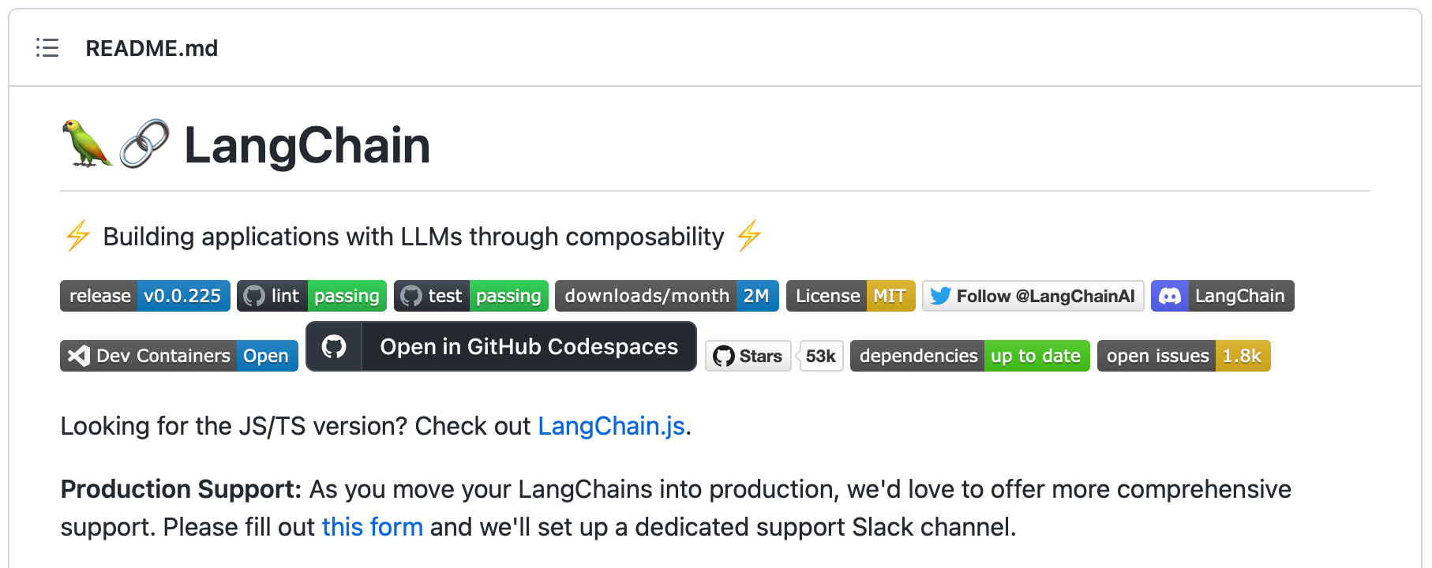Open the 'this form' support link
1432x568 pixels.
[373, 527]
